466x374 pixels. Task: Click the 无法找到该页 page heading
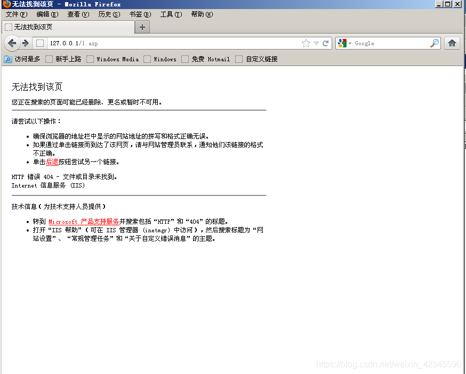37,87
